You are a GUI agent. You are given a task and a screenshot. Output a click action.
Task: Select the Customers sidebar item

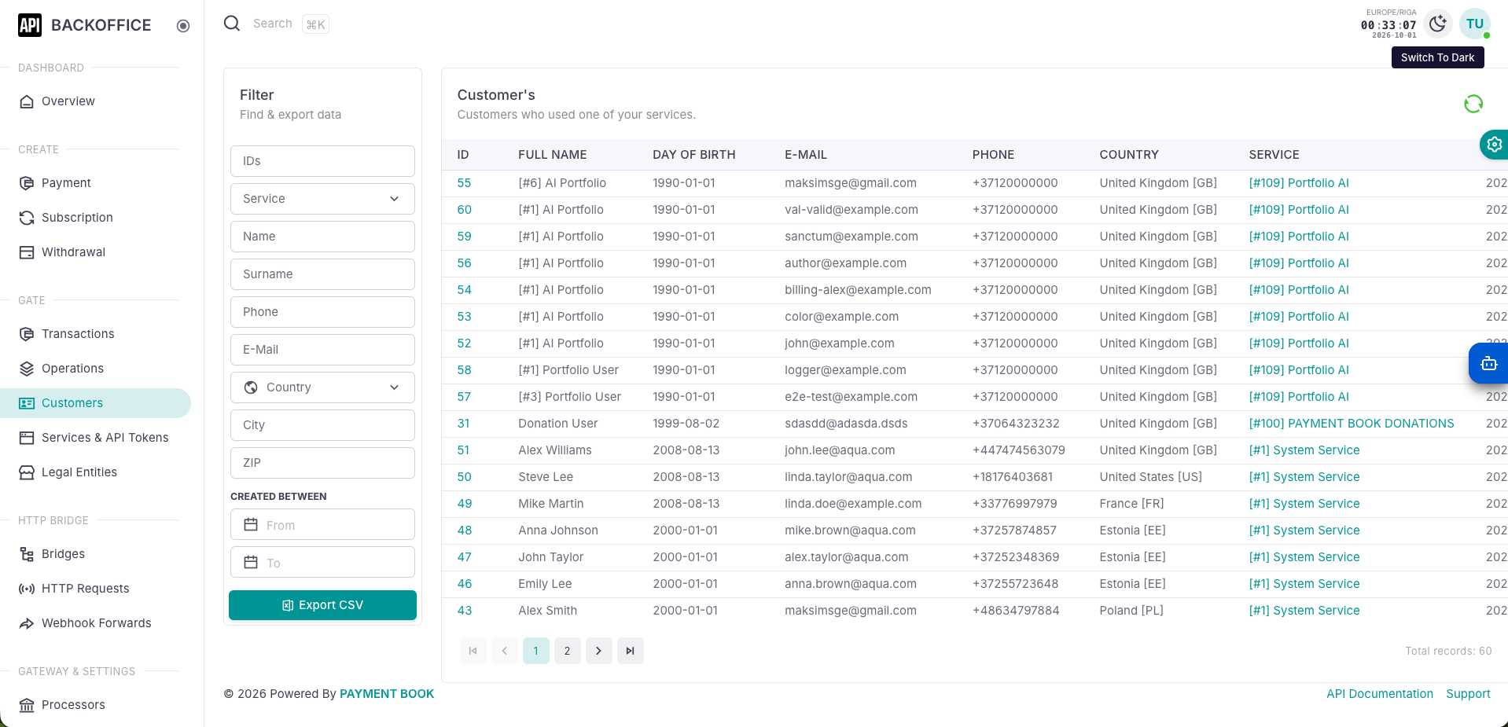coord(95,403)
